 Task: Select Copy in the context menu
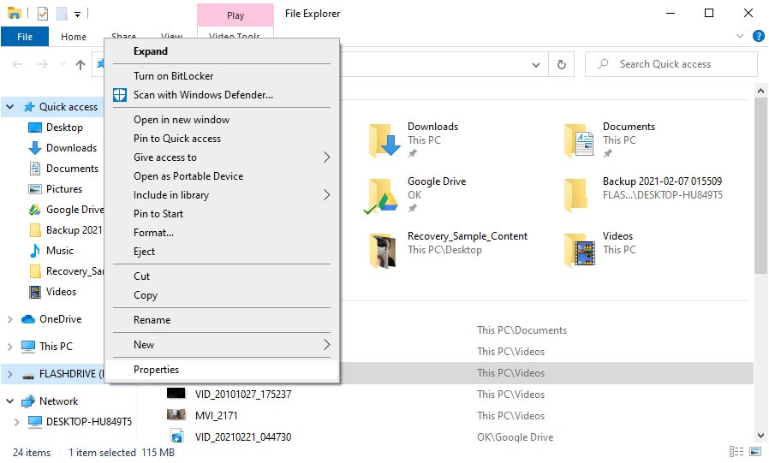tap(222, 295)
